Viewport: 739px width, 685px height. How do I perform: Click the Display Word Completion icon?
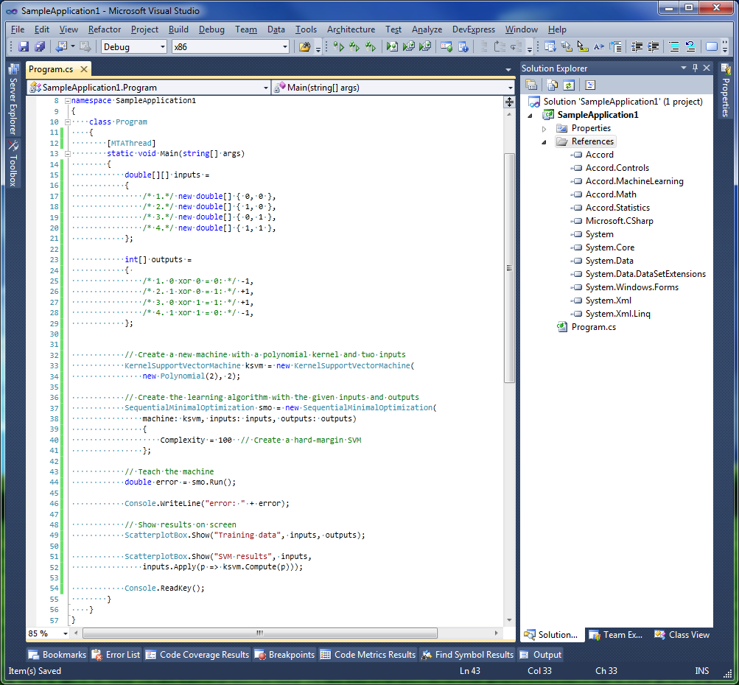tap(598, 46)
